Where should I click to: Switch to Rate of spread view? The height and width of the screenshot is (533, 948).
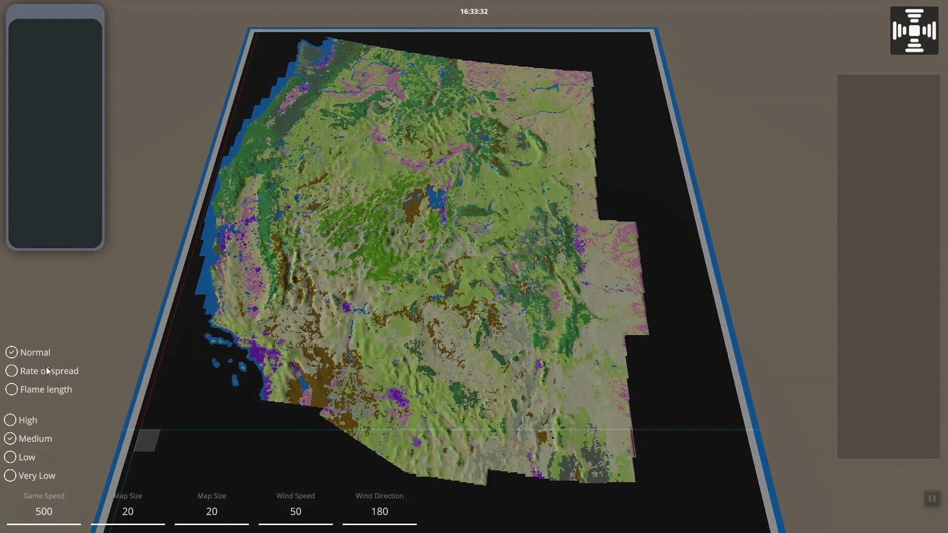tap(42, 371)
